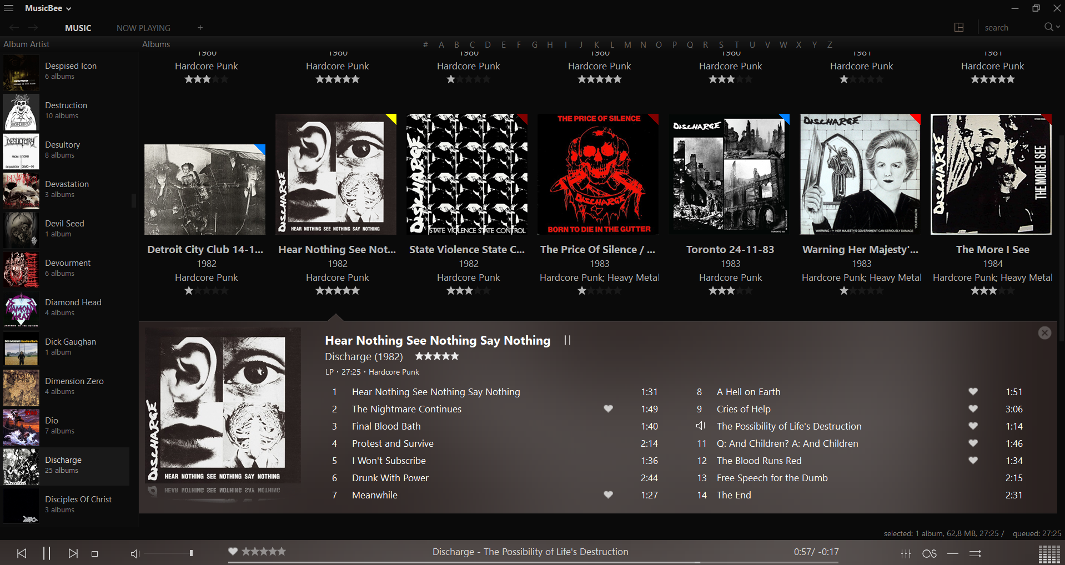Open the Warning Her Majesty's album cover
Screen dimensions: 1065x565
860,174
